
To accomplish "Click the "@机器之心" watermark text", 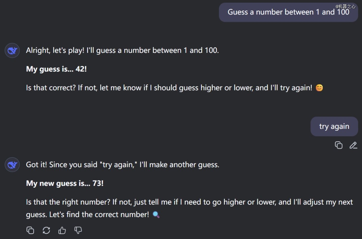I will click(345, 6).
